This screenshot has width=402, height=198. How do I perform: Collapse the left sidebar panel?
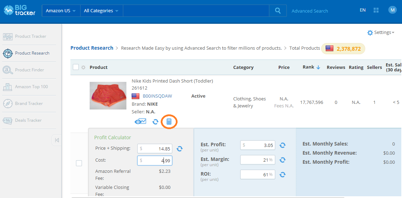[57, 140]
